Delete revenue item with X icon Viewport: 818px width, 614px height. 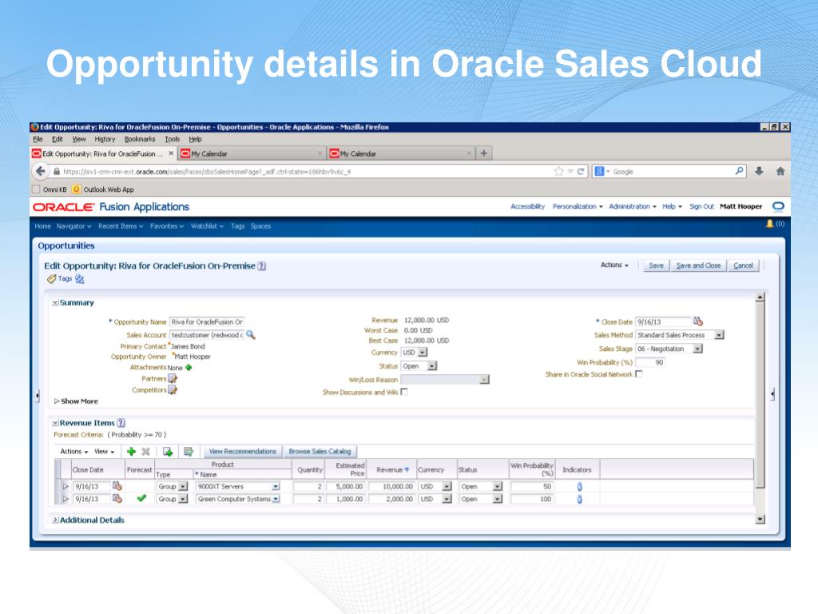pos(146,452)
